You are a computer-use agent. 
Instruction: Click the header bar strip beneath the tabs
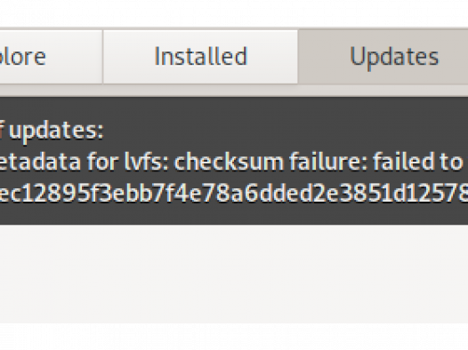point(234,91)
